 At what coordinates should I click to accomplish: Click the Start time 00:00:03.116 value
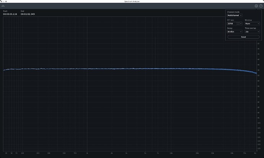(10, 14)
